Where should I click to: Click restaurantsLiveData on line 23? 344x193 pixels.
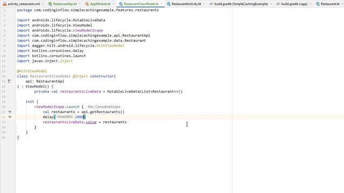click(x=63, y=122)
